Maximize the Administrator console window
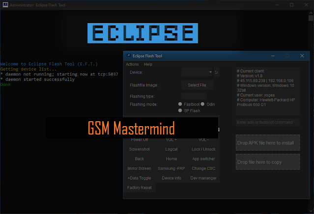Screen dimensions: 314x214 [x=291, y=5]
